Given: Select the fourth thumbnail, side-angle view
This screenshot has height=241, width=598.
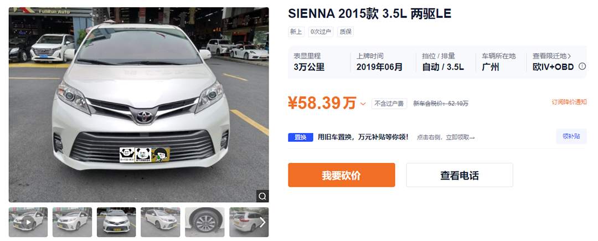Looking at the screenshot, I should pyautogui.click(x=161, y=222).
